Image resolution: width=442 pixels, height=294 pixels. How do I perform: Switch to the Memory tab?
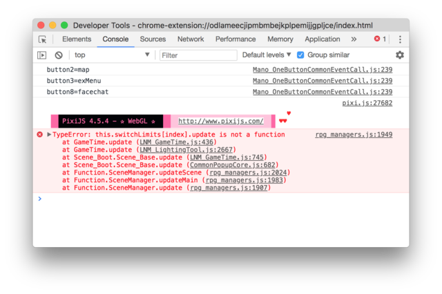(280, 39)
